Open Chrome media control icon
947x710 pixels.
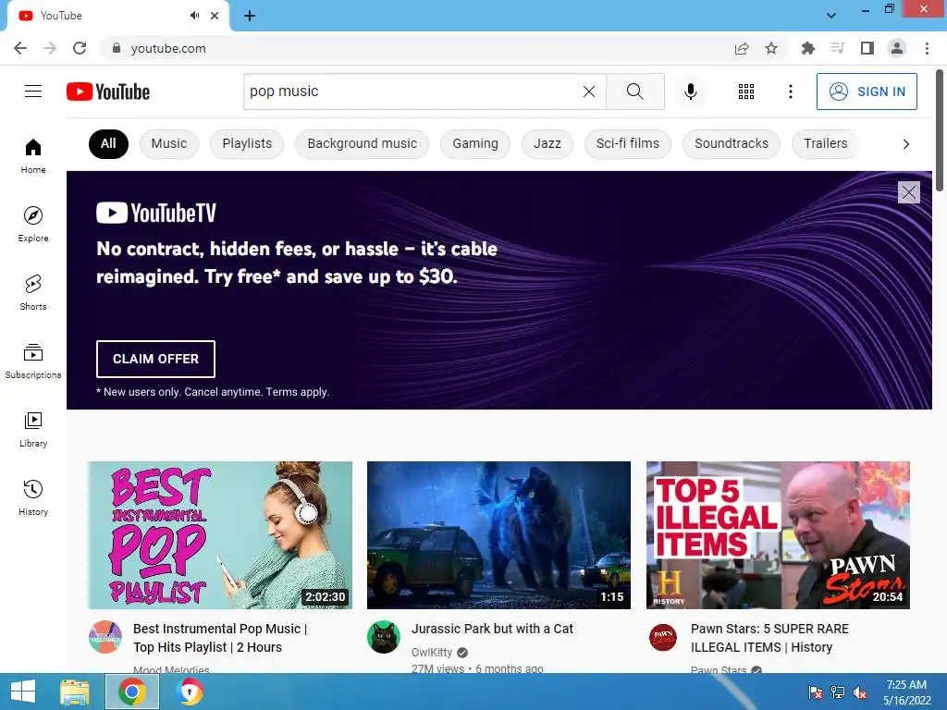(x=837, y=48)
